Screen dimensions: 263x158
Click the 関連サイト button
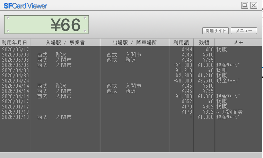[x=216, y=31]
